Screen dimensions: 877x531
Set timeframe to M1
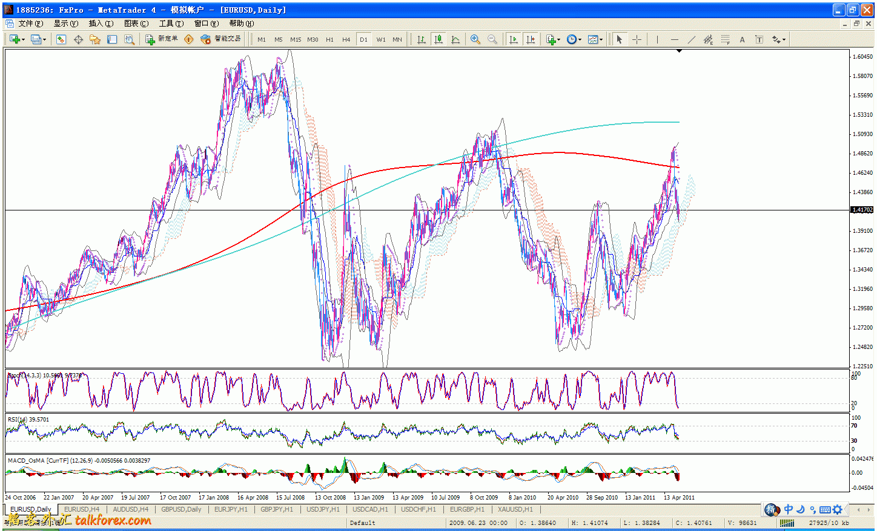(x=262, y=39)
